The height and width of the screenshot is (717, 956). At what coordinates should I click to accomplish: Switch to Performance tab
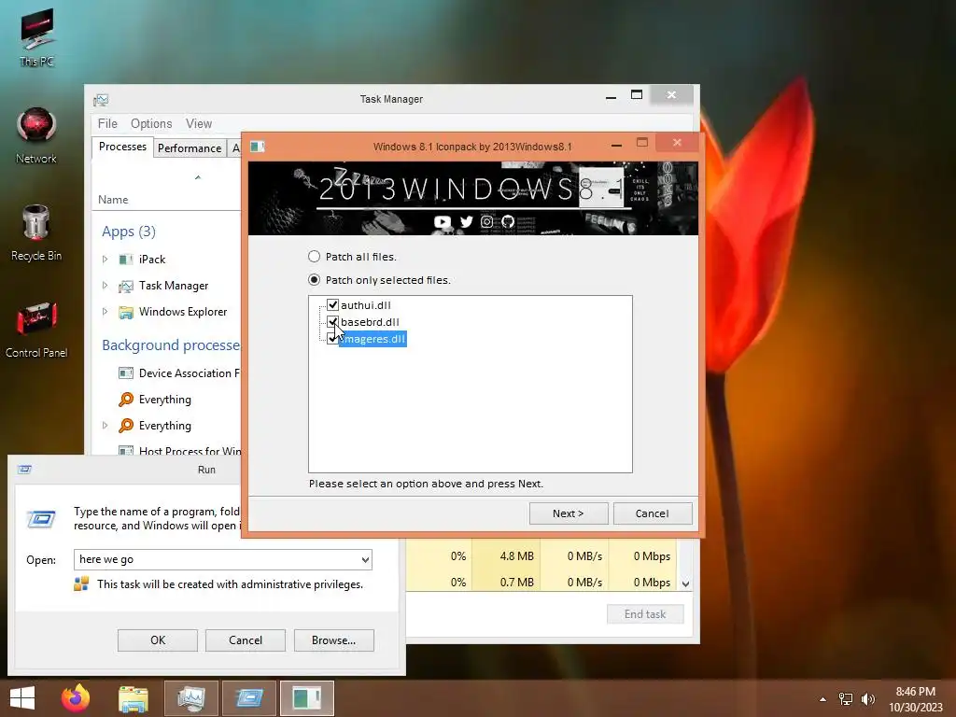pyautogui.click(x=190, y=148)
